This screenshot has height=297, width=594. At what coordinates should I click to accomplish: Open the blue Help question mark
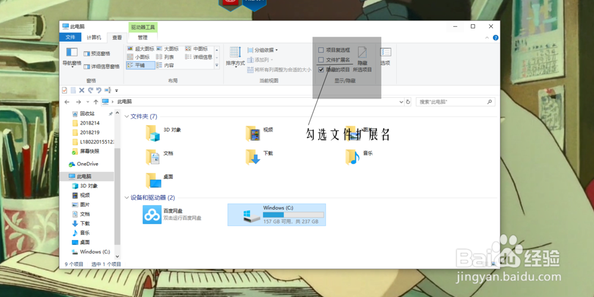[x=495, y=38]
